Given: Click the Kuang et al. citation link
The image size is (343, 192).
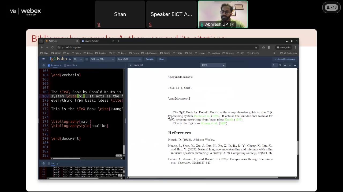Looking at the screenshot, I should pyautogui.click(x=214, y=123).
